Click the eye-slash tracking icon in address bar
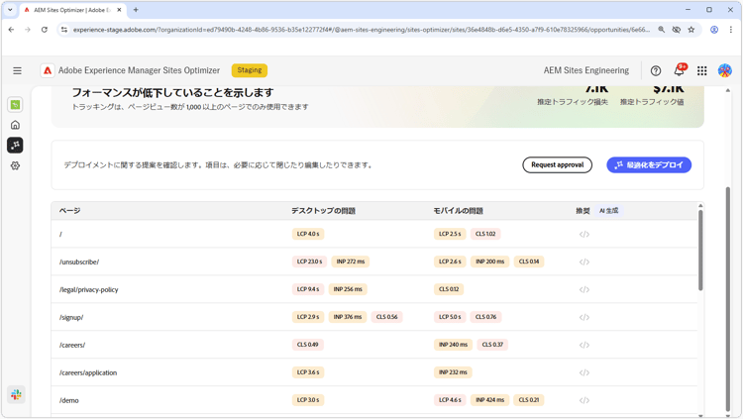Viewport: 743px width, 419px height. pos(677,30)
